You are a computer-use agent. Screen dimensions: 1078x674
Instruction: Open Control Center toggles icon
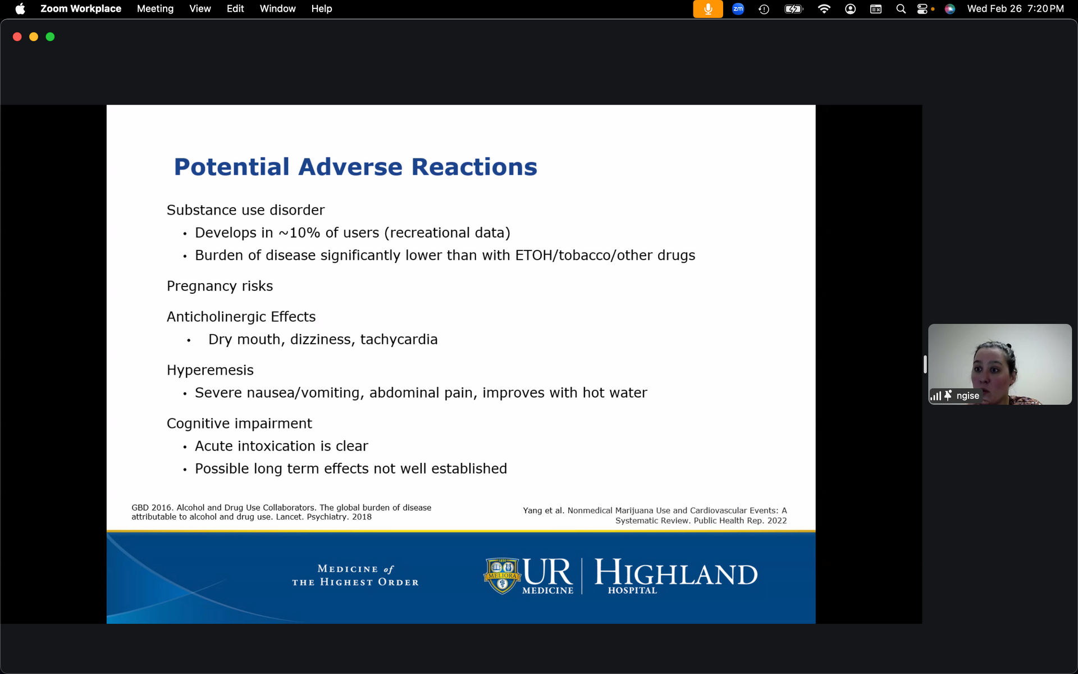click(x=922, y=9)
